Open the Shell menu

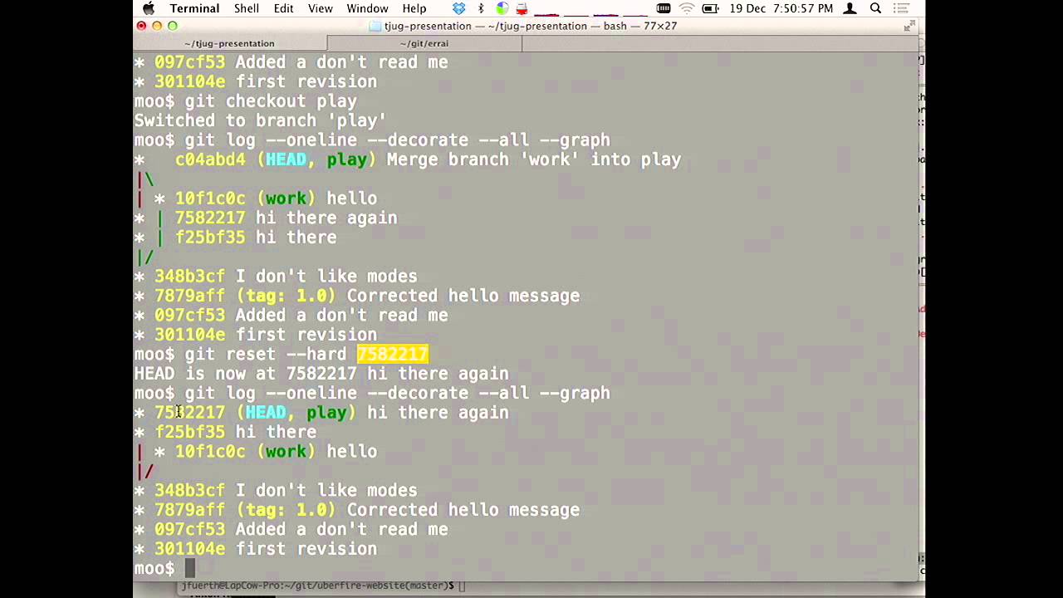point(247,8)
